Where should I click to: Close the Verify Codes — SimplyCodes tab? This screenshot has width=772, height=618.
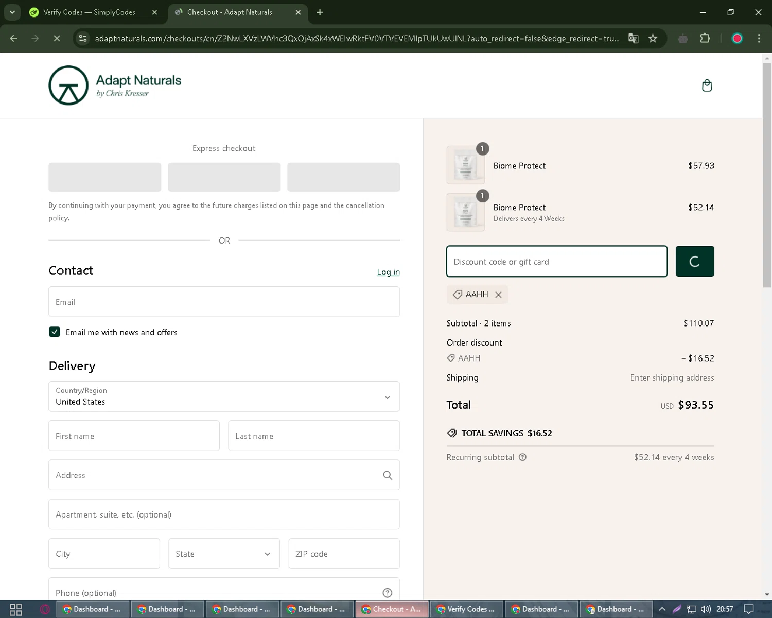154,12
